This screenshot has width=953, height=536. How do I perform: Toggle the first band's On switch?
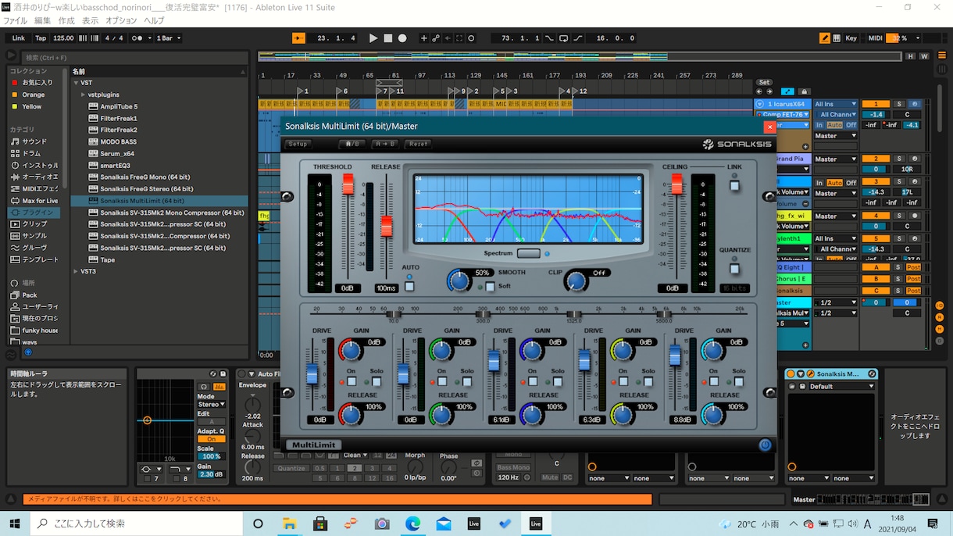[x=352, y=381]
